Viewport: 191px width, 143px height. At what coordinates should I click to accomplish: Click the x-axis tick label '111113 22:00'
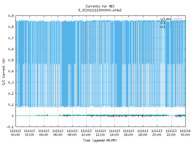click(x=171, y=133)
